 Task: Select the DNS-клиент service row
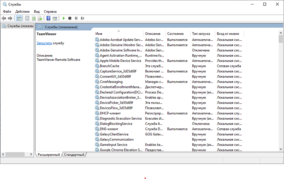[109, 129]
